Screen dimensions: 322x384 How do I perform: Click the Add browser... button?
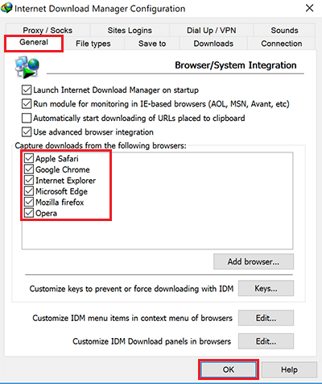pyautogui.click(x=254, y=261)
